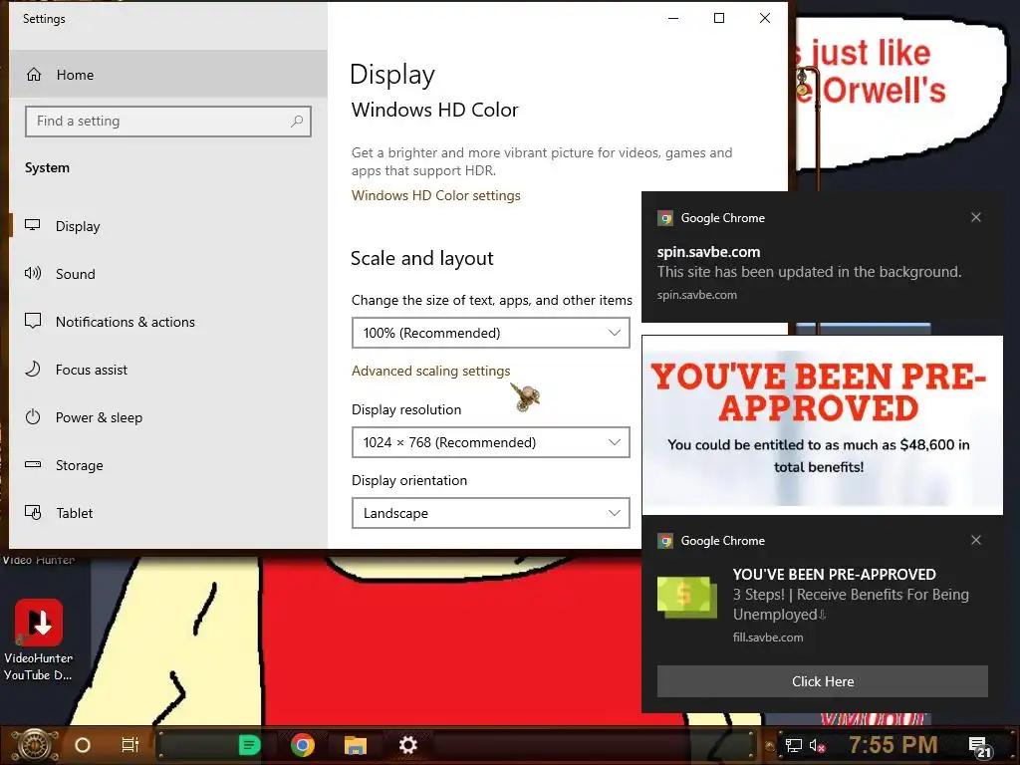Launch Google Chrome from the taskbar
The image size is (1020, 765).
pyautogui.click(x=303, y=745)
